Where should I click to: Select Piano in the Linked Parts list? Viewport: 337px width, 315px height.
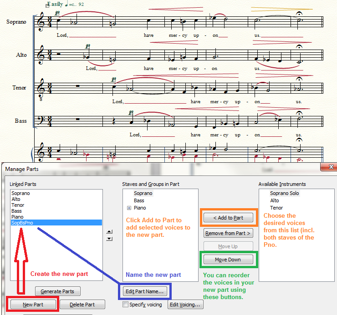18,217
